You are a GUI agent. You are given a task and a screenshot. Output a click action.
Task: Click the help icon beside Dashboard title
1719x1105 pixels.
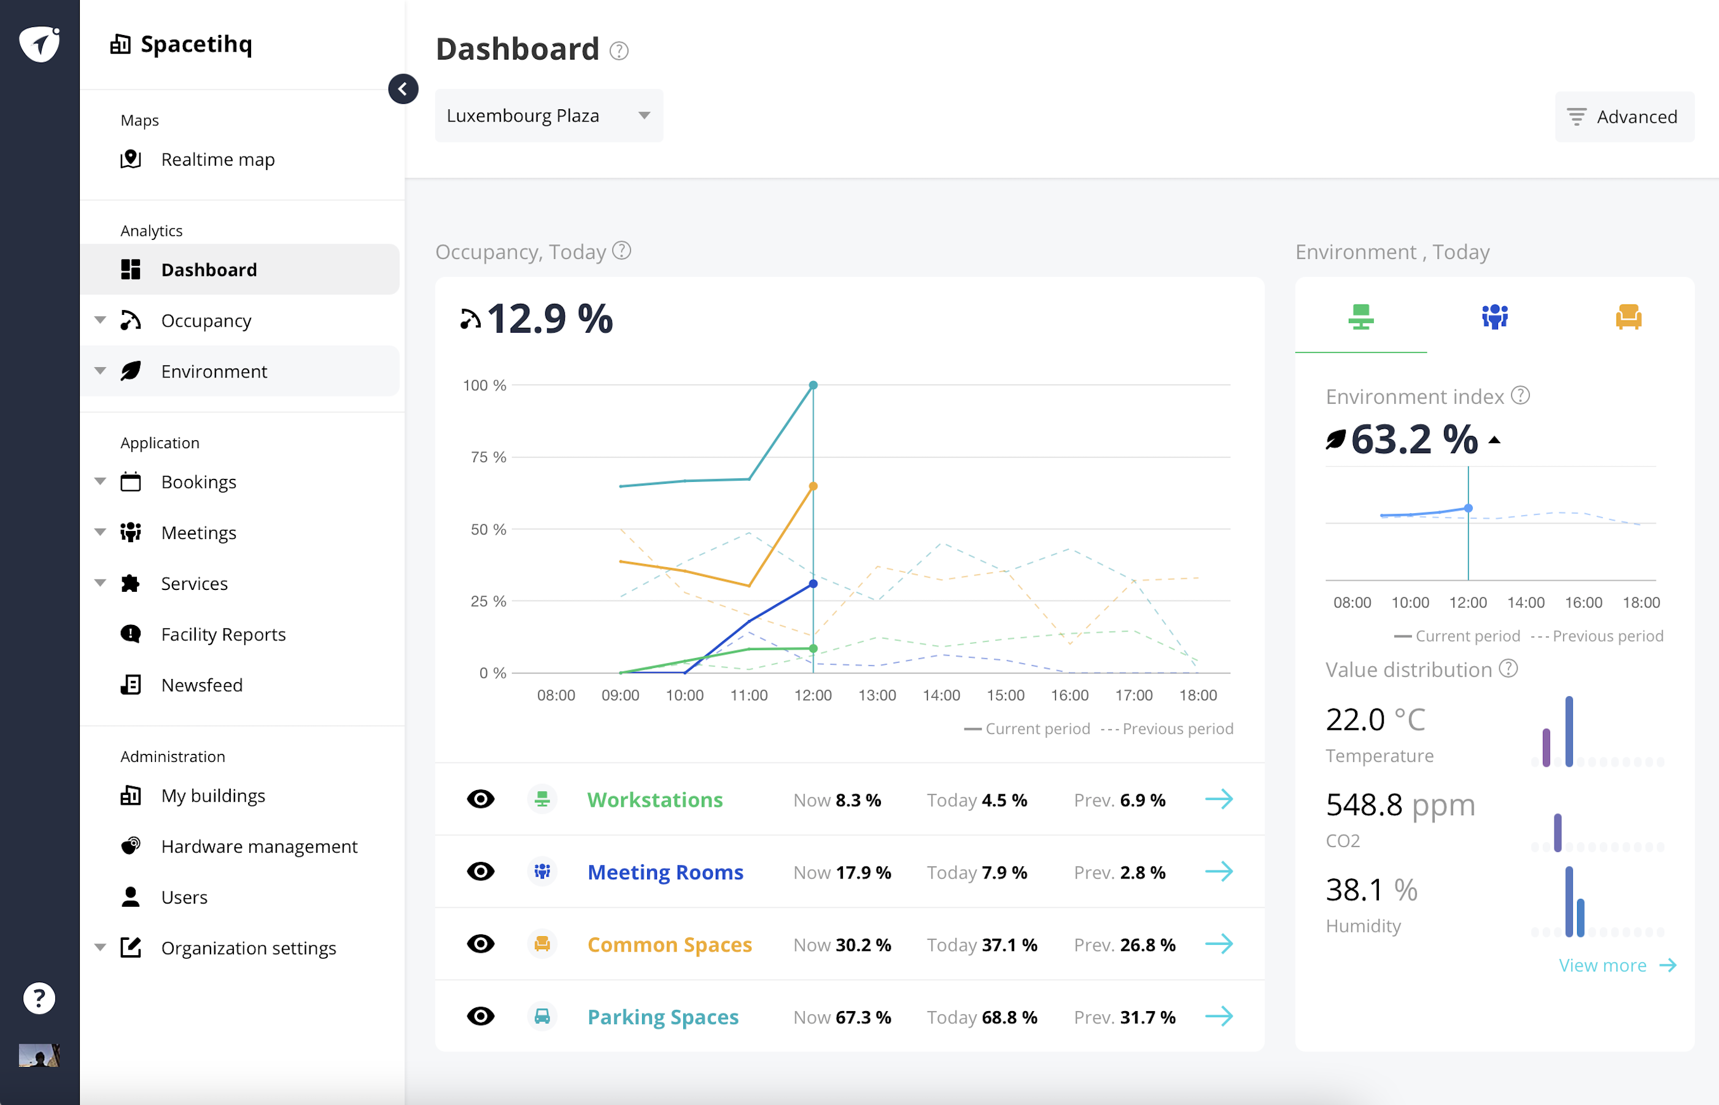[619, 51]
